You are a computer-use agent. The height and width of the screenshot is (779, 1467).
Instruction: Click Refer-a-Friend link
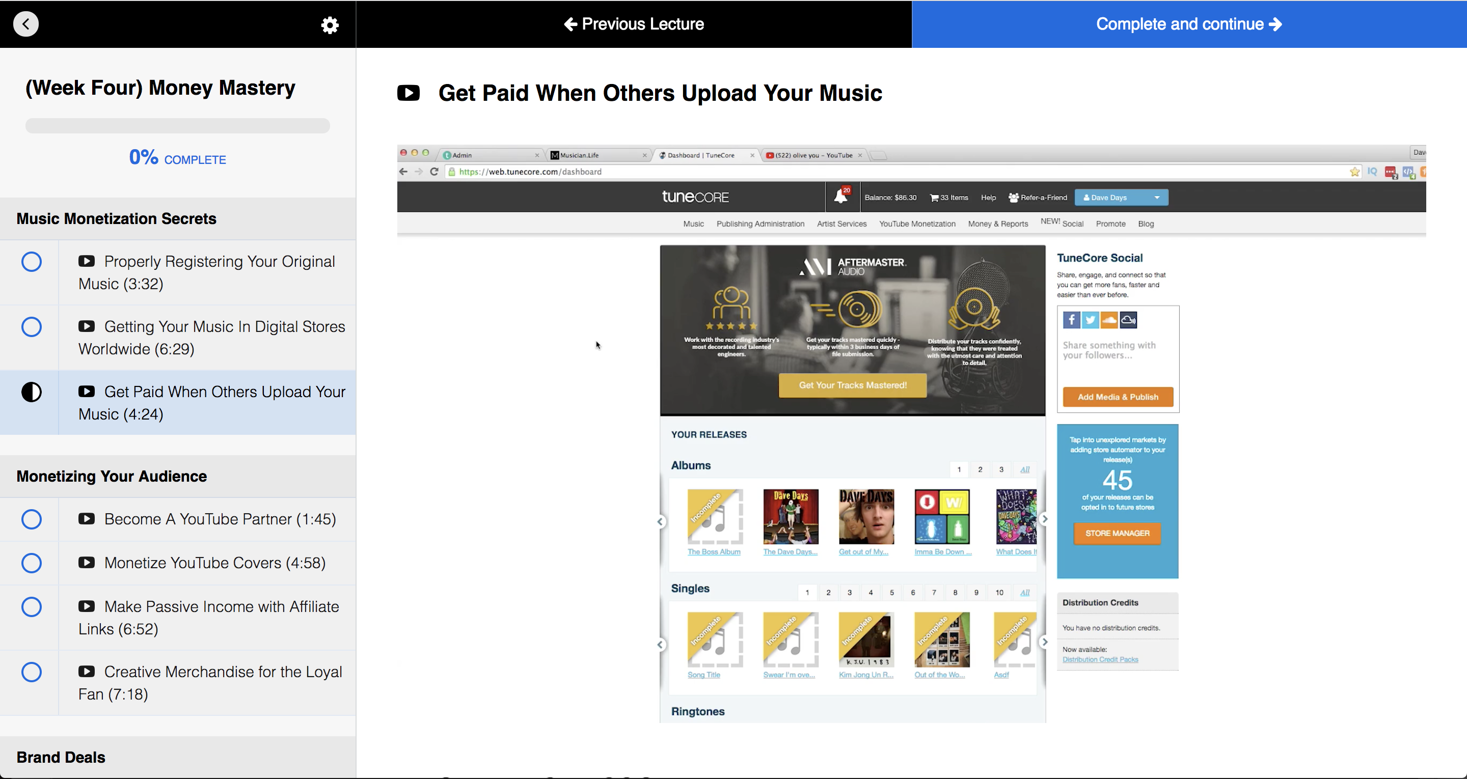[1038, 198]
